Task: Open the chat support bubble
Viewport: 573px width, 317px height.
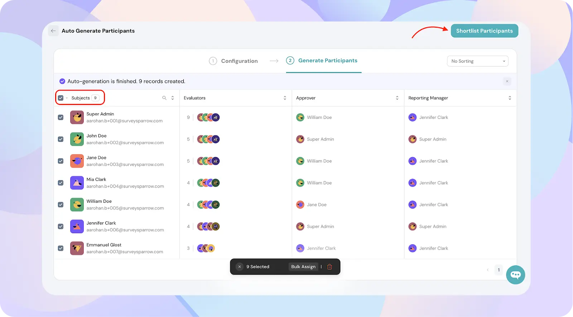Action: pyautogui.click(x=515, y=275)
